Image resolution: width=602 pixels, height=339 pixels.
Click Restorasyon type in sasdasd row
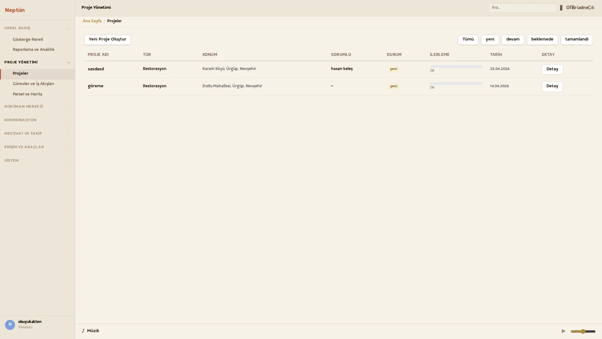coord(155,69)
